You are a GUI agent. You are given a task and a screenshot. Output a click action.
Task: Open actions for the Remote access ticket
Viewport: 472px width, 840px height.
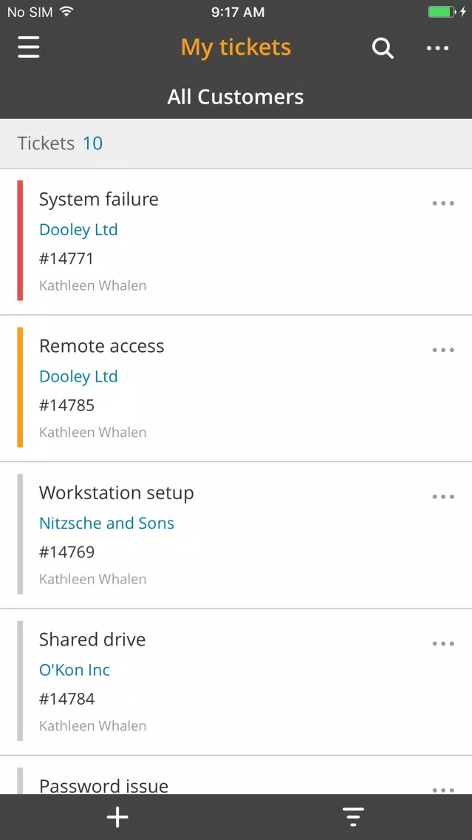click(x=442, y=349)
